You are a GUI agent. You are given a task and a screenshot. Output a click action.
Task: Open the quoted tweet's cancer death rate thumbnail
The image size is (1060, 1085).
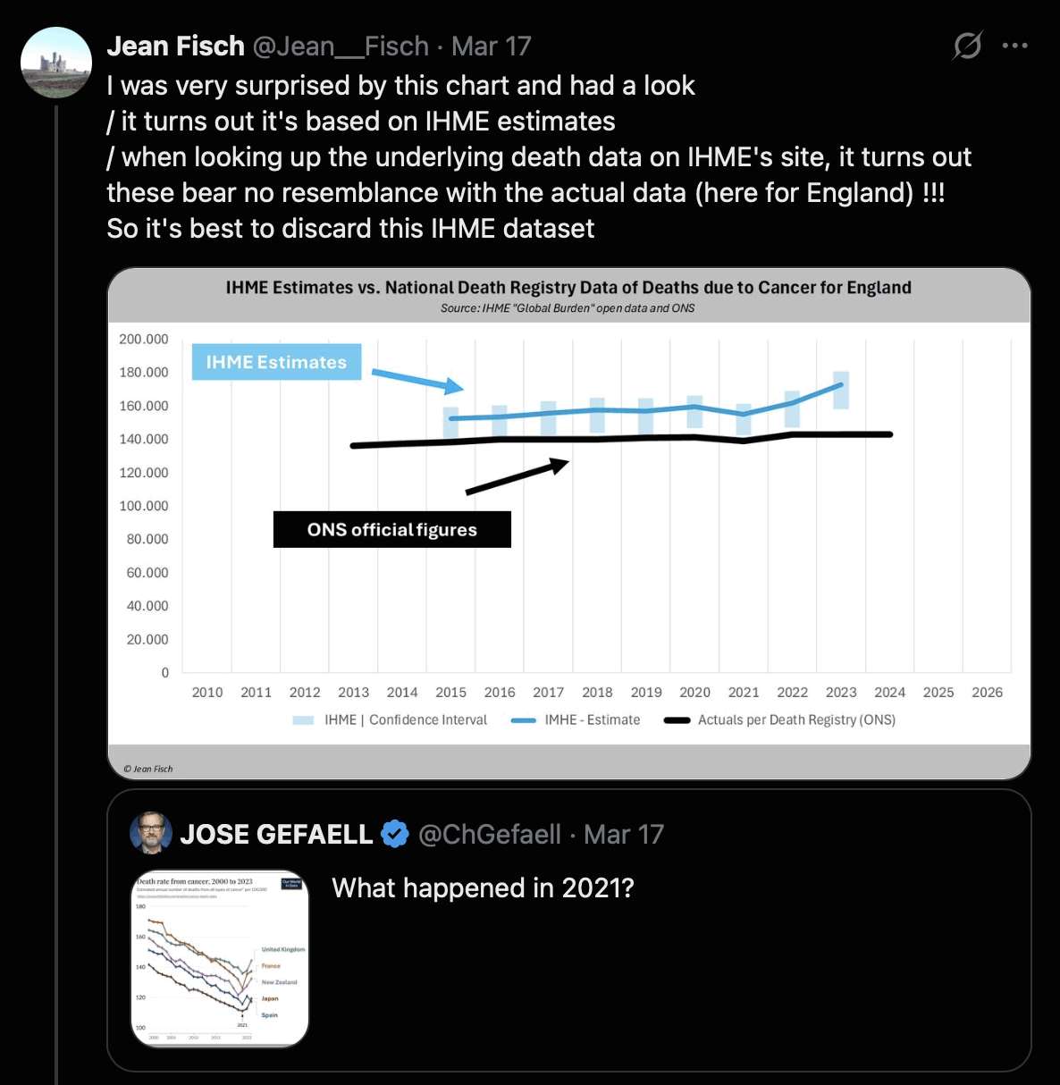220,958
